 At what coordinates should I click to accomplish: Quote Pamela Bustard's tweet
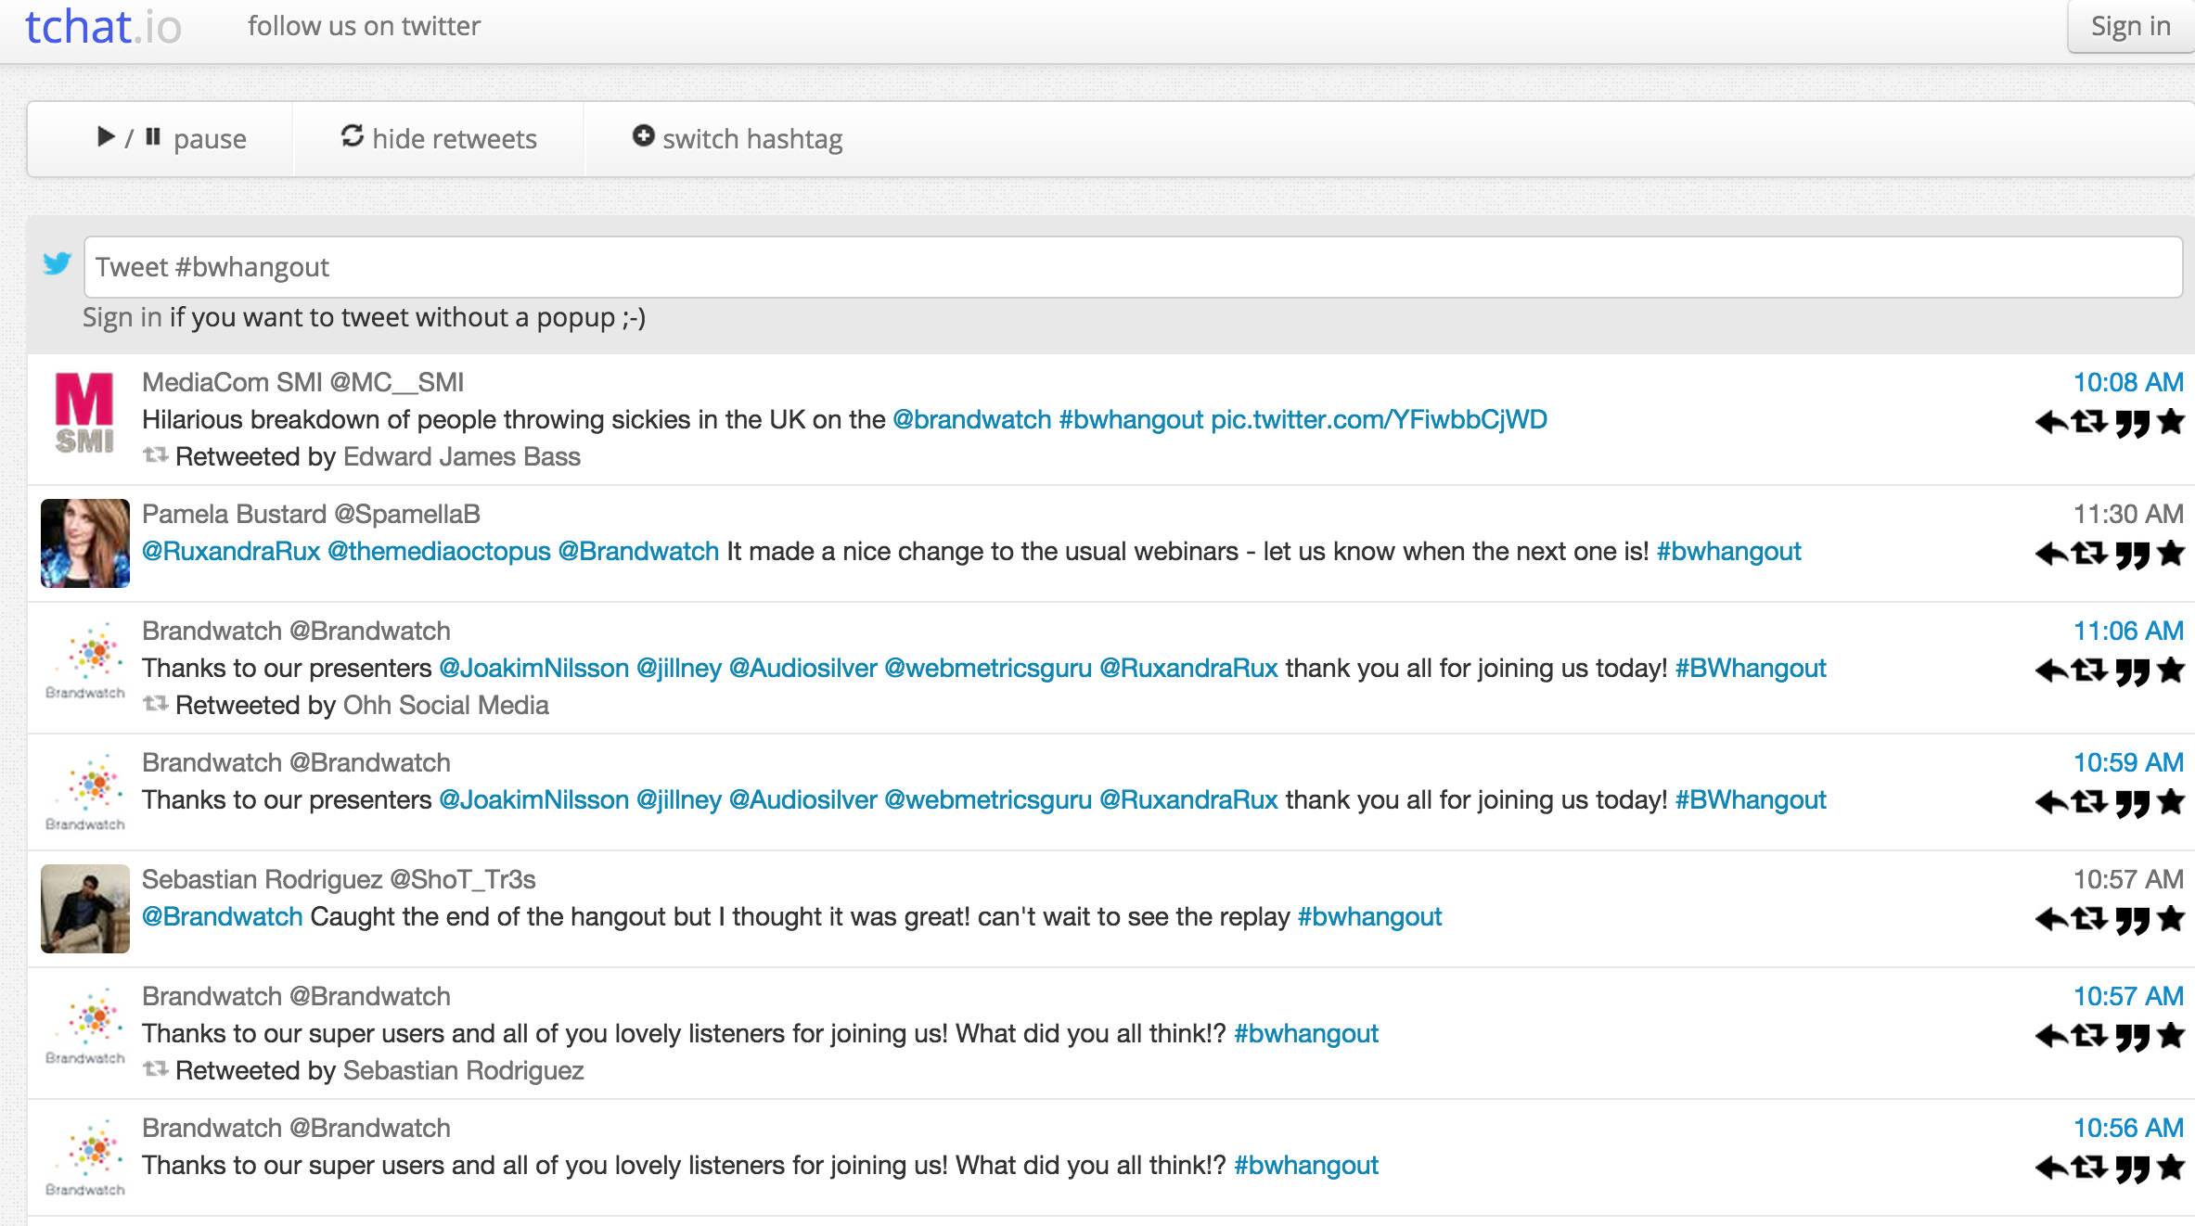[2133, 555]
